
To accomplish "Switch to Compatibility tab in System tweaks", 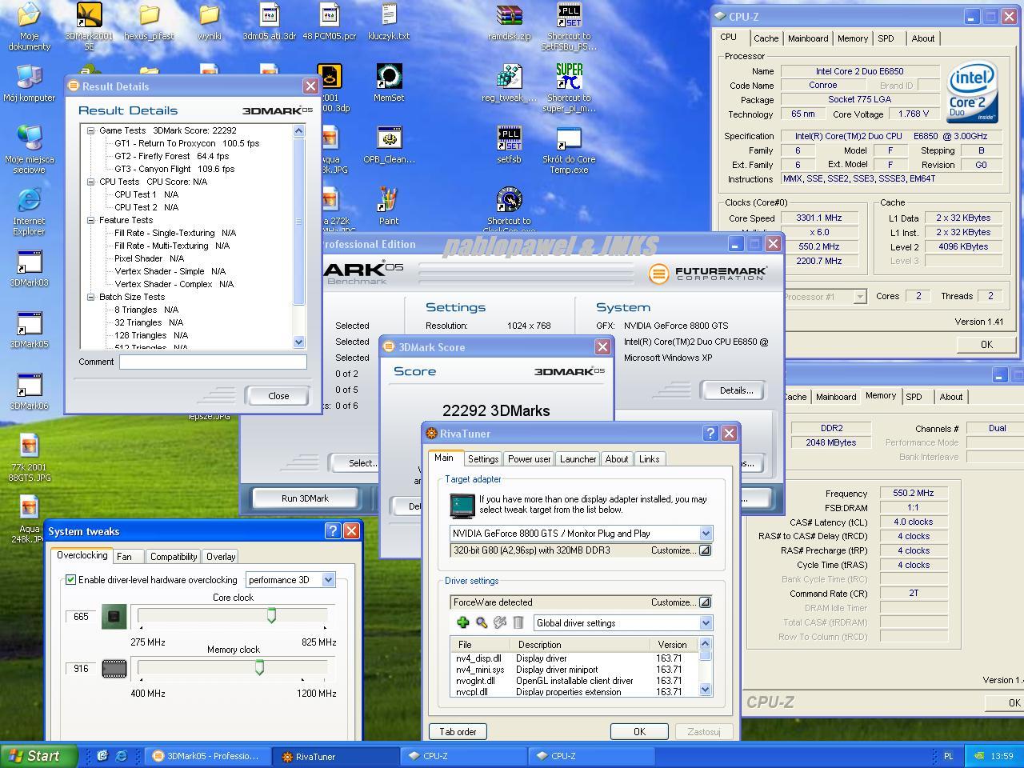I will tap(174, 557).
